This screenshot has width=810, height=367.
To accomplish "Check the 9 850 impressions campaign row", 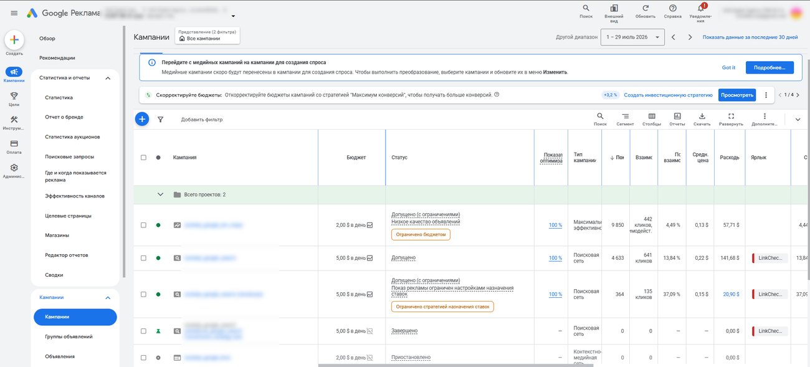I will (143, 225).
